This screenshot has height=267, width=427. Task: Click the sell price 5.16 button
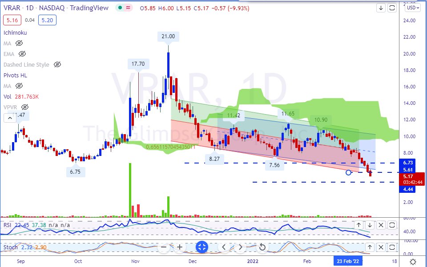tap(12, 20)
